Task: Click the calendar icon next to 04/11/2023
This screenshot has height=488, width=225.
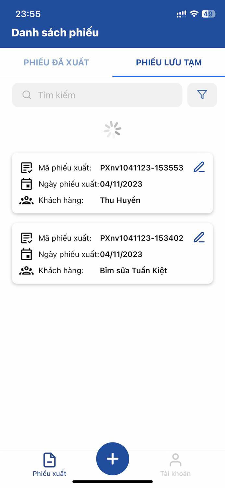Action: click(x=26, y=184)
